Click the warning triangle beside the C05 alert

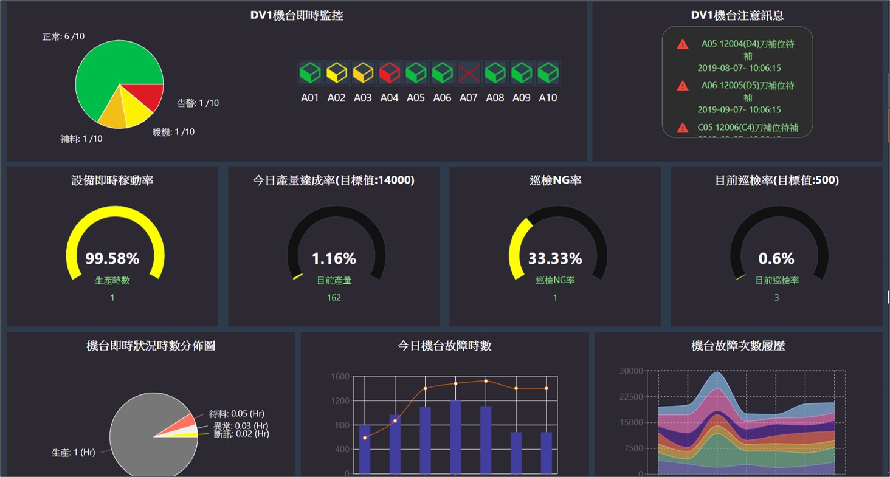tap(683, 128)
